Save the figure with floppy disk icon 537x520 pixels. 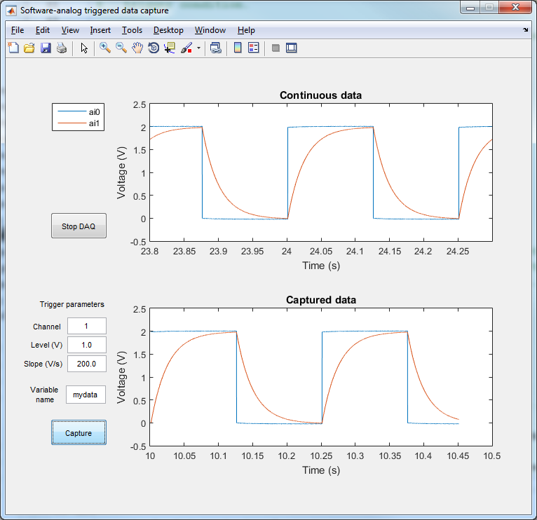[46, 48]
